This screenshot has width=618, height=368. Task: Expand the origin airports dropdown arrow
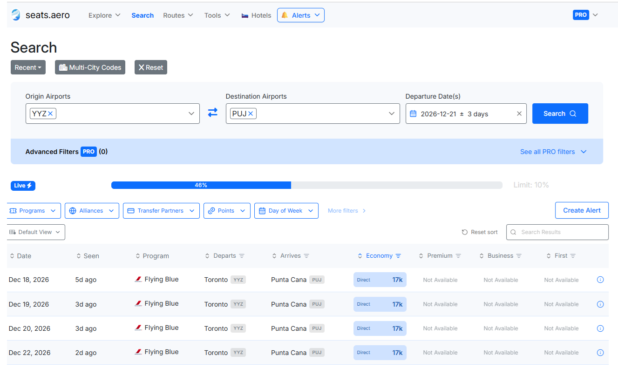click(x=191, y=114)
